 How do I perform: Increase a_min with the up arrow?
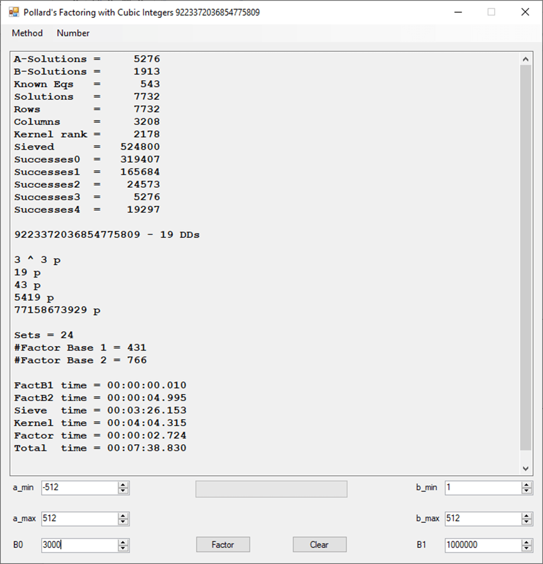[x=123, y=485]
